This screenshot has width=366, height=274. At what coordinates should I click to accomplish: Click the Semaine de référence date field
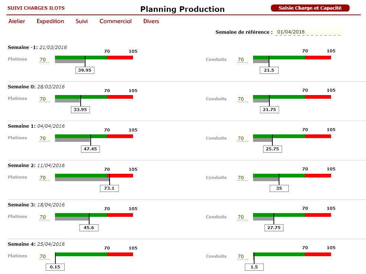point(308,32)
